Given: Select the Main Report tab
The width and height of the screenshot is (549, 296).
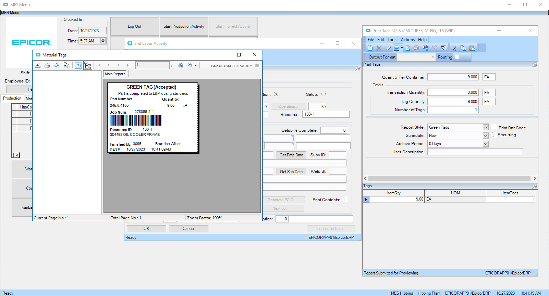Looking at the screenshot, I should click(115, 74).
